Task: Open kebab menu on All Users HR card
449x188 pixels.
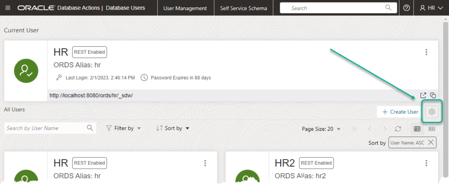Action: pyautogui.click(x=205, y=163)
